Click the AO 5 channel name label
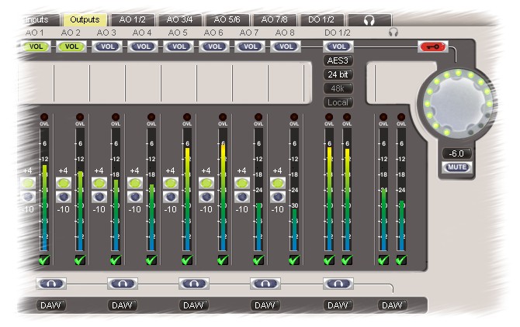The width and height of the screenshot is (520, 327). (x=178, y=33)
